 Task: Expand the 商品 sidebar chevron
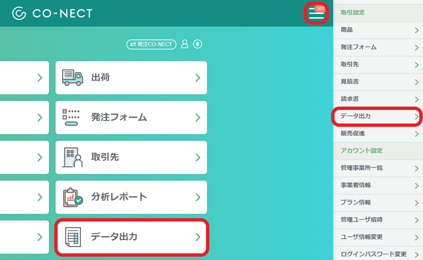click(x=417, y=30)
